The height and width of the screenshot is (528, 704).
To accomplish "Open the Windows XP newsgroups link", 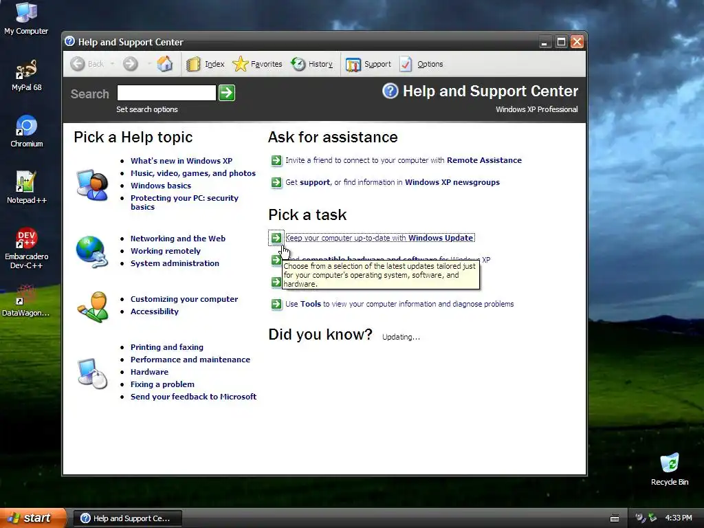I will (x=452, y=182).
